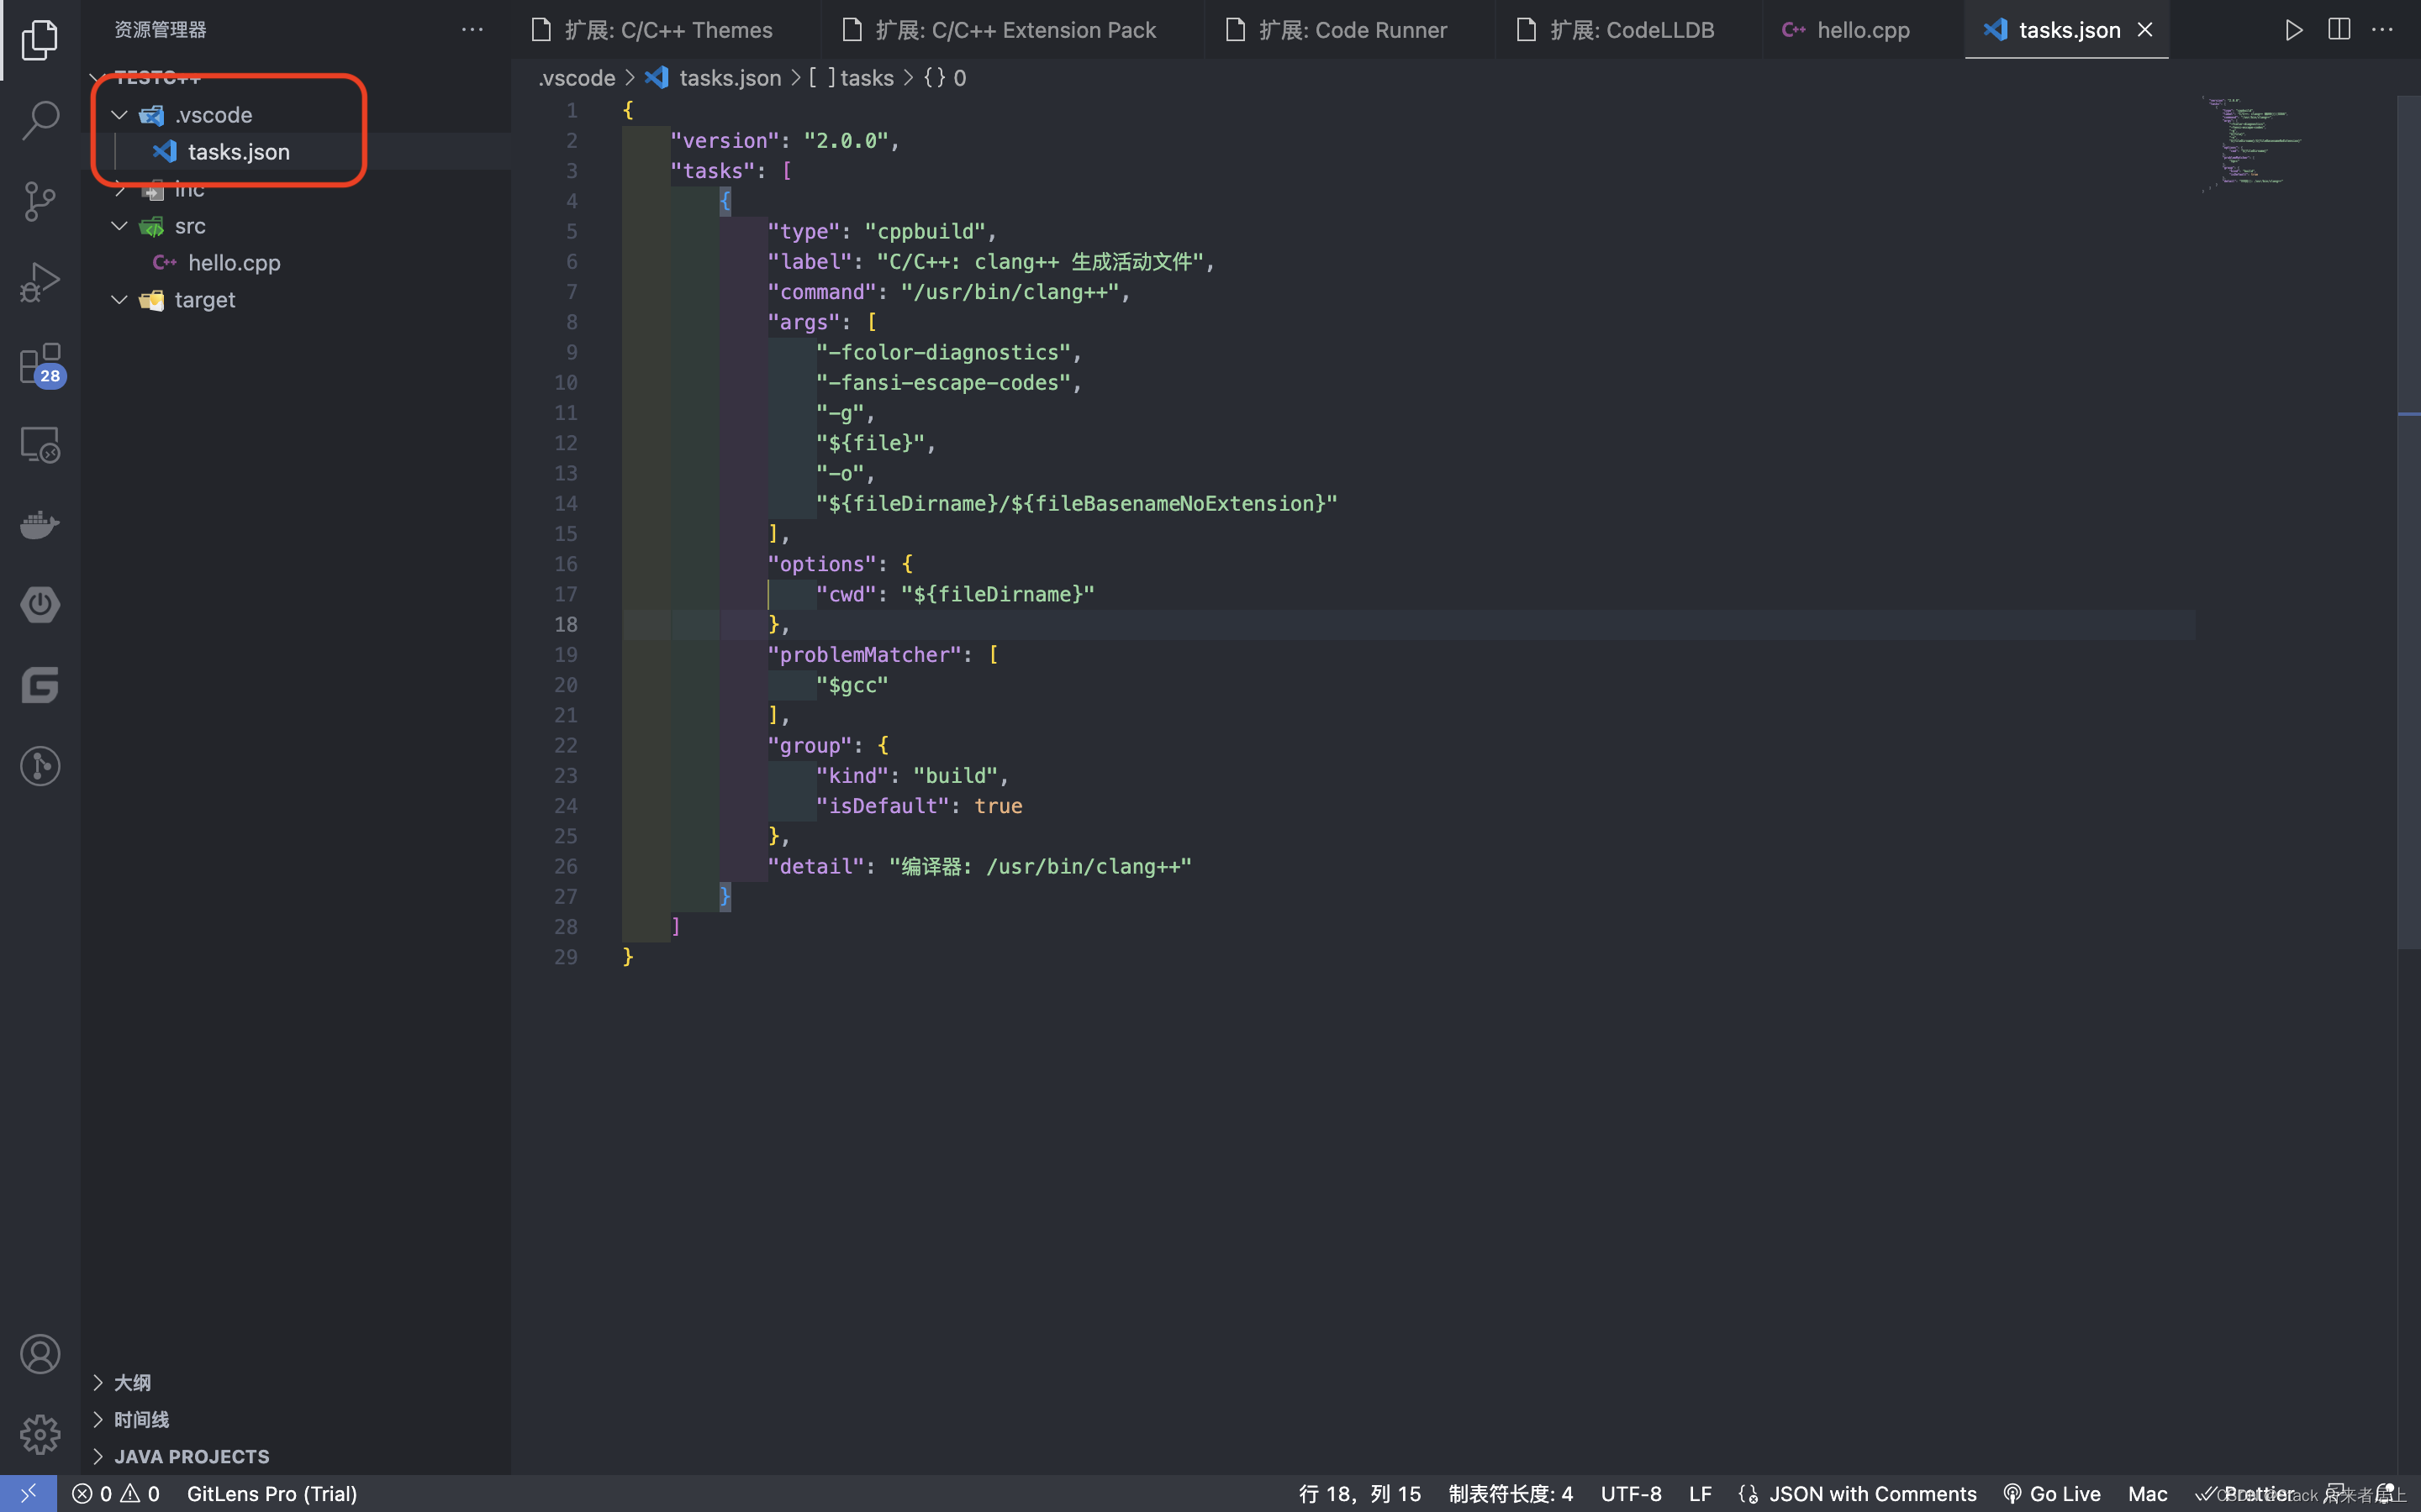Click the "${file}" argument line

(x=869, y=443)
